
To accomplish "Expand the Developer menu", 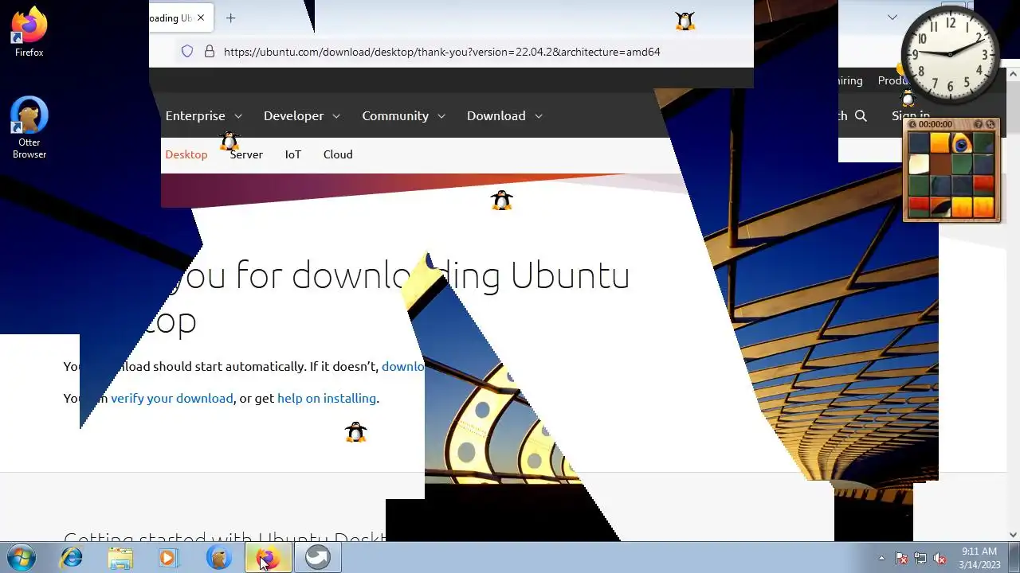I will coord(302,115).
